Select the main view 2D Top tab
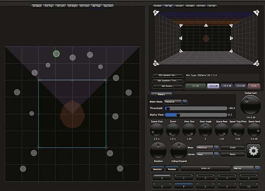The height and width of the screenshot is (191, 265). point(96,6)
